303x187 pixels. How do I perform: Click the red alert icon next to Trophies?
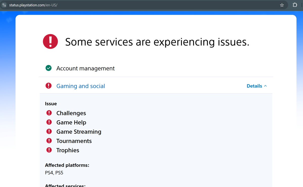[49, 150]
